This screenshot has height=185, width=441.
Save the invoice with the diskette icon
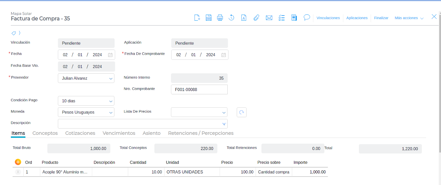click(208, 18)
